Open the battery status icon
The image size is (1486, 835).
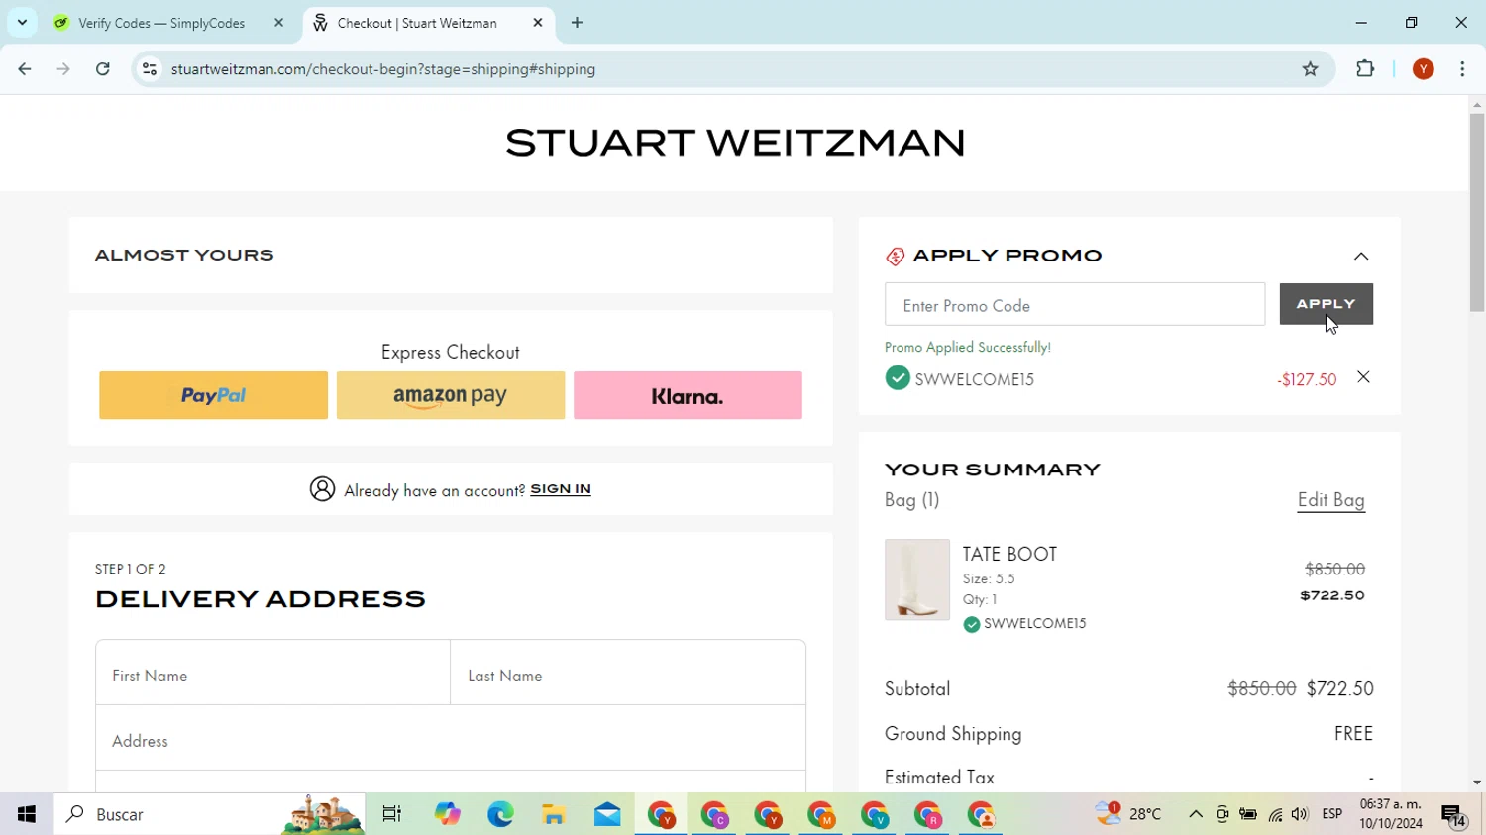coord(1248,814)
